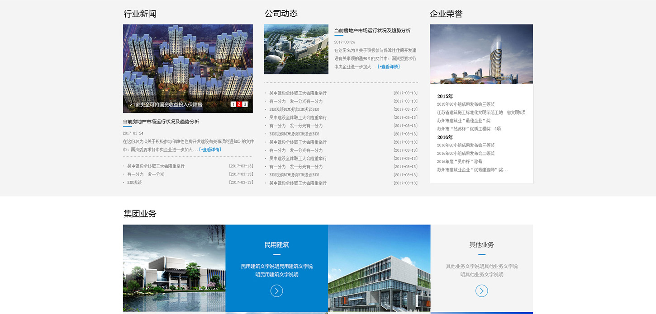
Task: Open 查看详情 link in 公司动态 section
Action: click(x=389, y=67)
